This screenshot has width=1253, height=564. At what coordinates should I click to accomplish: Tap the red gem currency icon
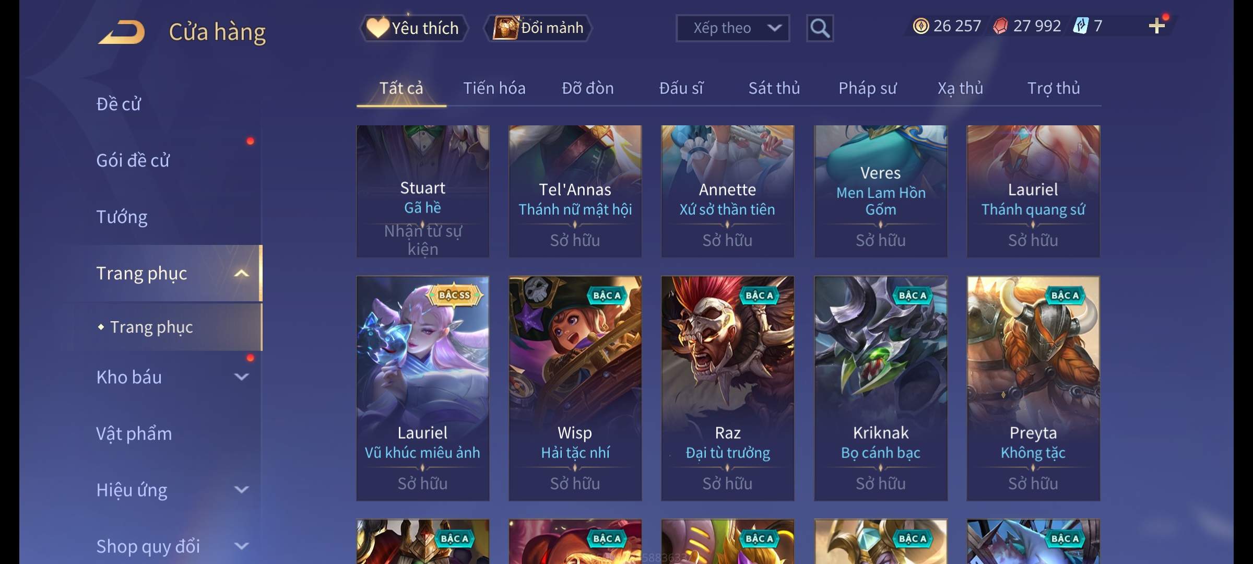pos(1000,26)
